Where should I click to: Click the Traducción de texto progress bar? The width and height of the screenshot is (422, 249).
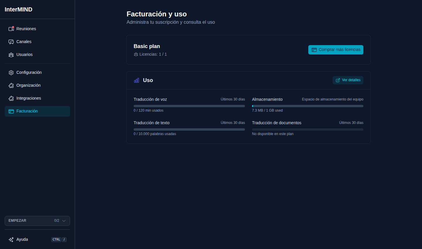(189, 129)
